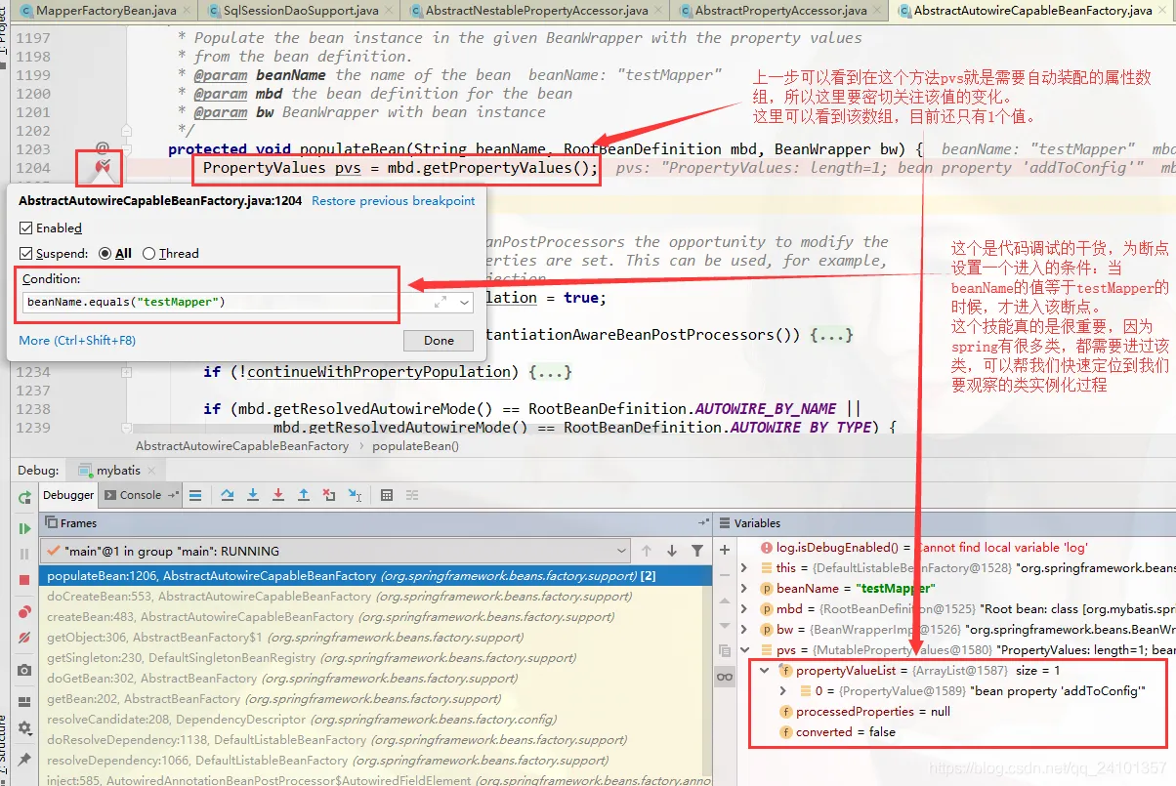Open View Breakpoints dialog
This screenshot has height=786, width=1176.
24,612
